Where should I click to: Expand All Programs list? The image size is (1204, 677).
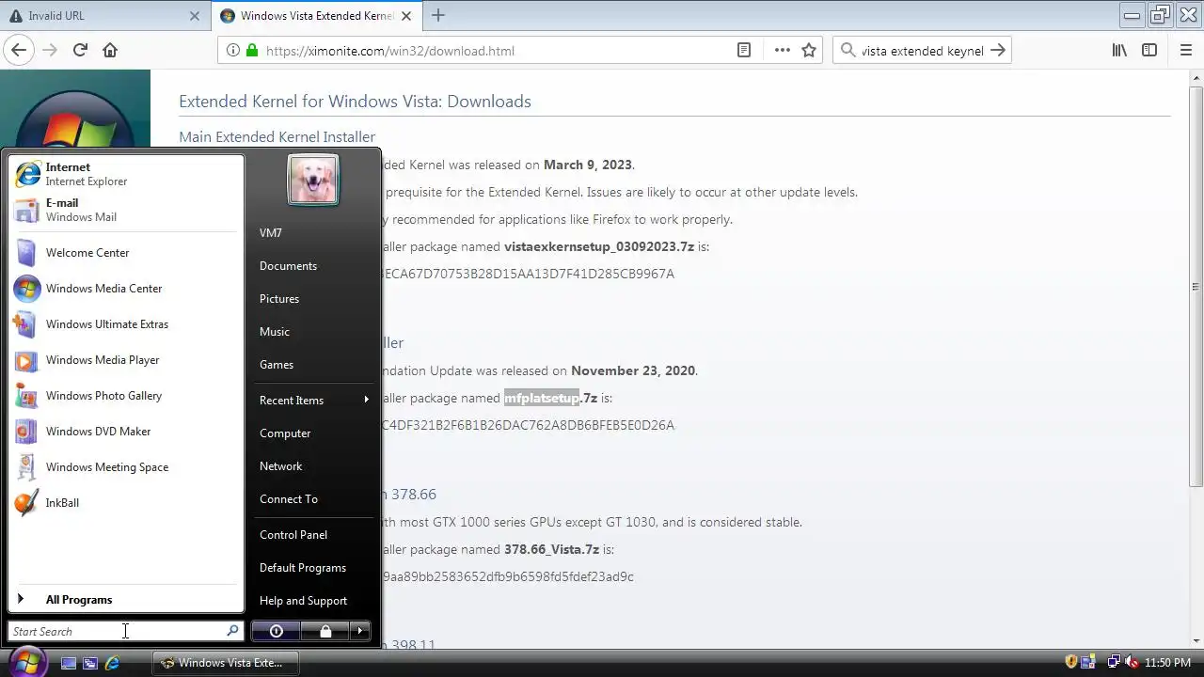click(x=126, y=600)
